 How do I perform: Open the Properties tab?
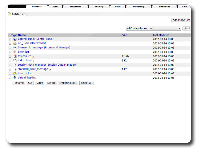tap(75, 6)
